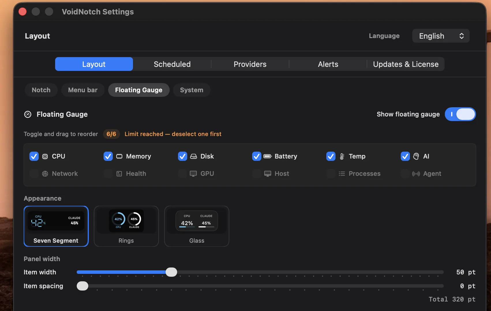Open the English language dropdown
Image resolution: width=491 pixels, height=311 pixels.
point(441,36)
